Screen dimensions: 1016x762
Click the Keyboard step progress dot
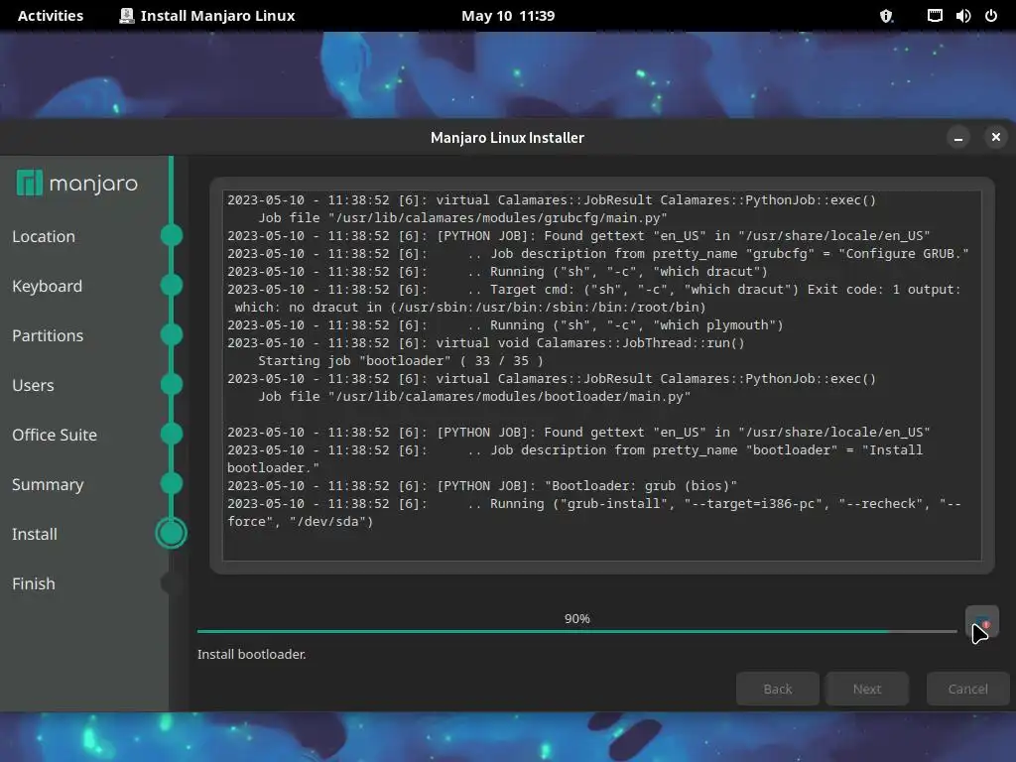tap(172, 285)
